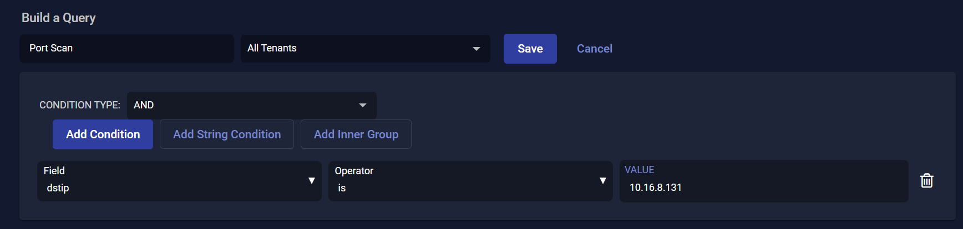The height and width of the screenshot is (229, 963).
Task: Cancel the query builder
Action: pyautogui.click(x=594, y=49)
